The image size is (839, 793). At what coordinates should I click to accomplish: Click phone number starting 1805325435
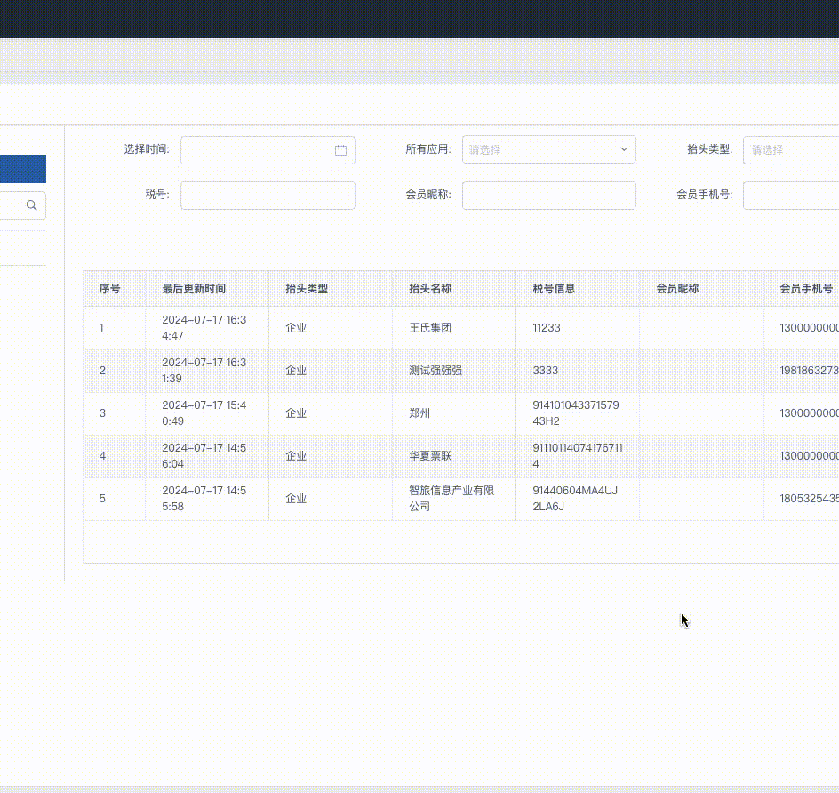pos(809,498)
